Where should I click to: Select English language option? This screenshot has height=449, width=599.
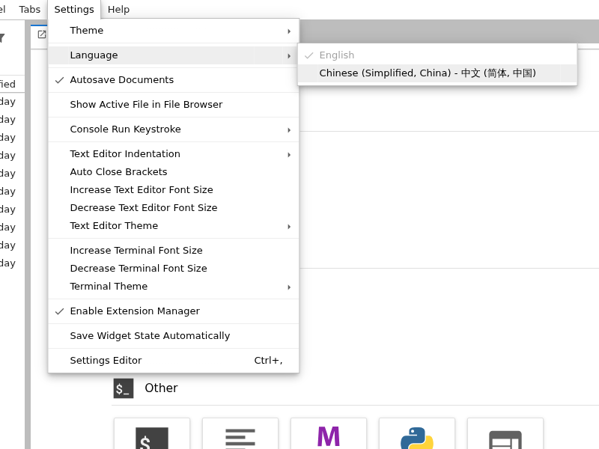click(437, 55)
